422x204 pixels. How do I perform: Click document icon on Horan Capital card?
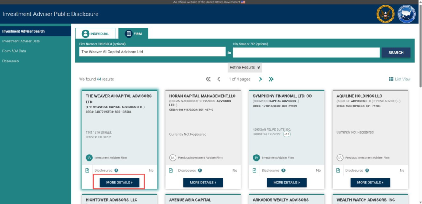(x=171, y=170)
